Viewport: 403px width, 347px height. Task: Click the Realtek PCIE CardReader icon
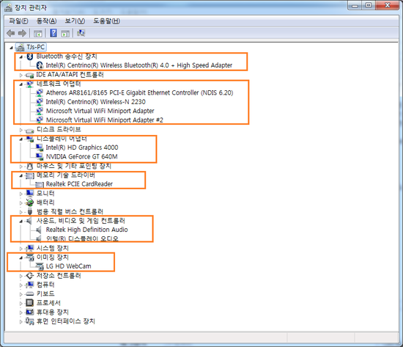click(x=40, y=184)
